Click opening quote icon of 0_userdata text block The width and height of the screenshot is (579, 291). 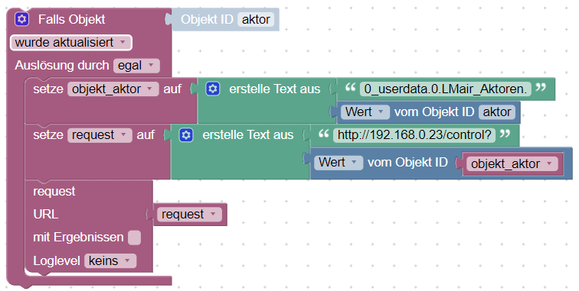click(350, 88)
